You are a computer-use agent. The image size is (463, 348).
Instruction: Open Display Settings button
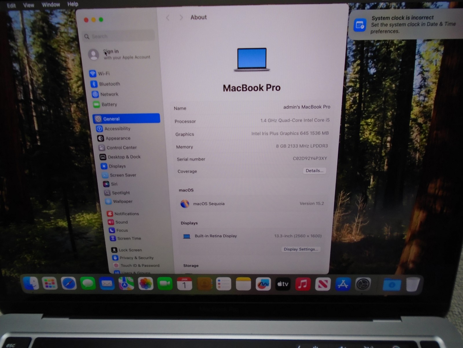[x=301, y=249]
